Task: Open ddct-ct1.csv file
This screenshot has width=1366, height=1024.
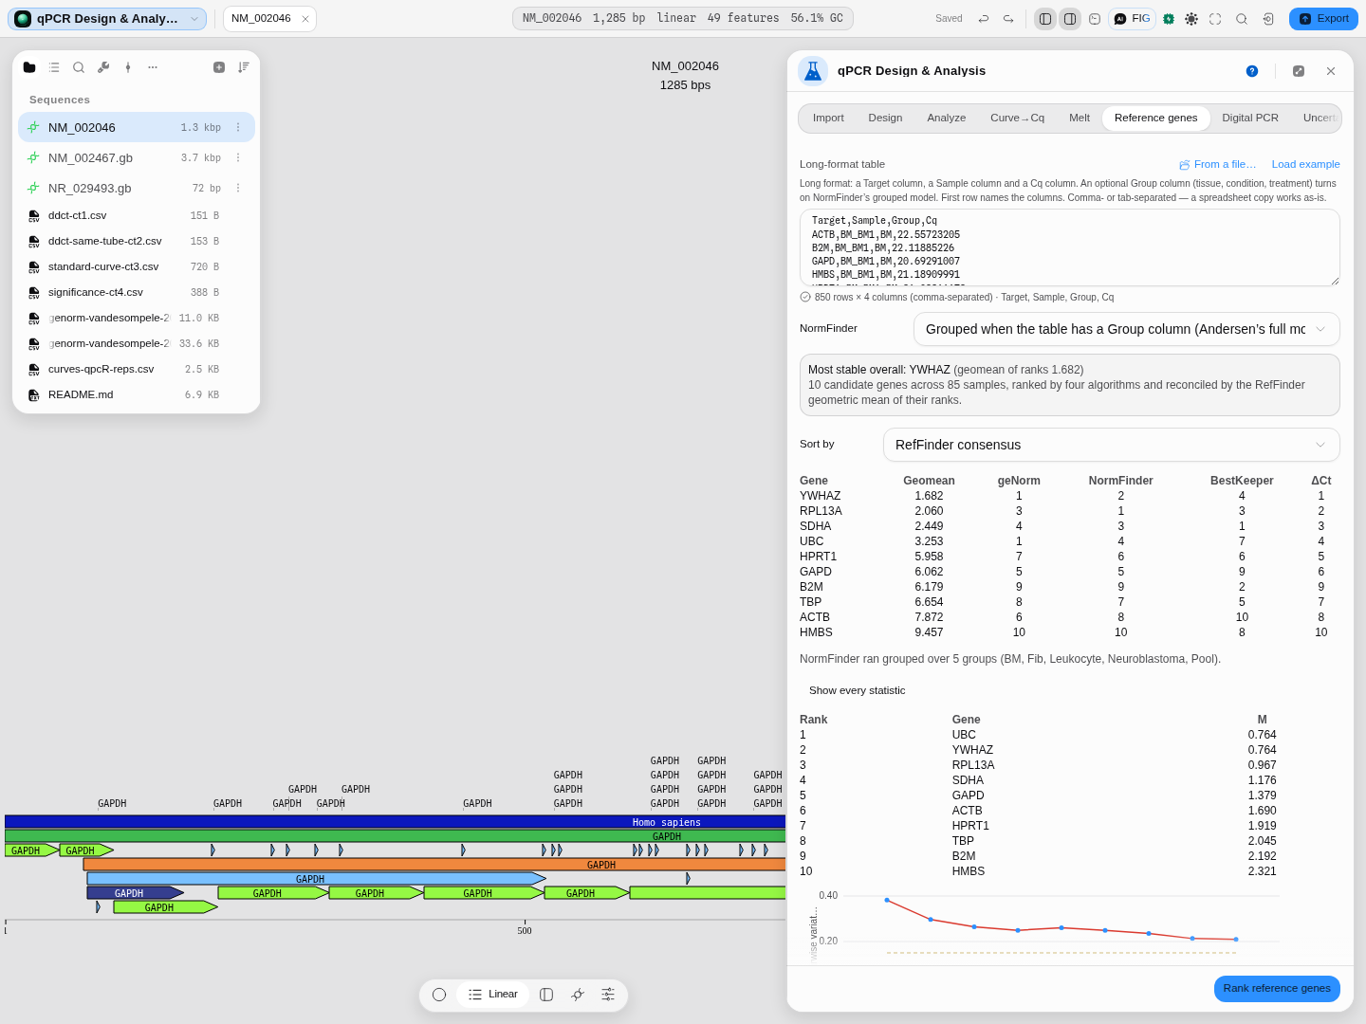Action: coord(137,215)
